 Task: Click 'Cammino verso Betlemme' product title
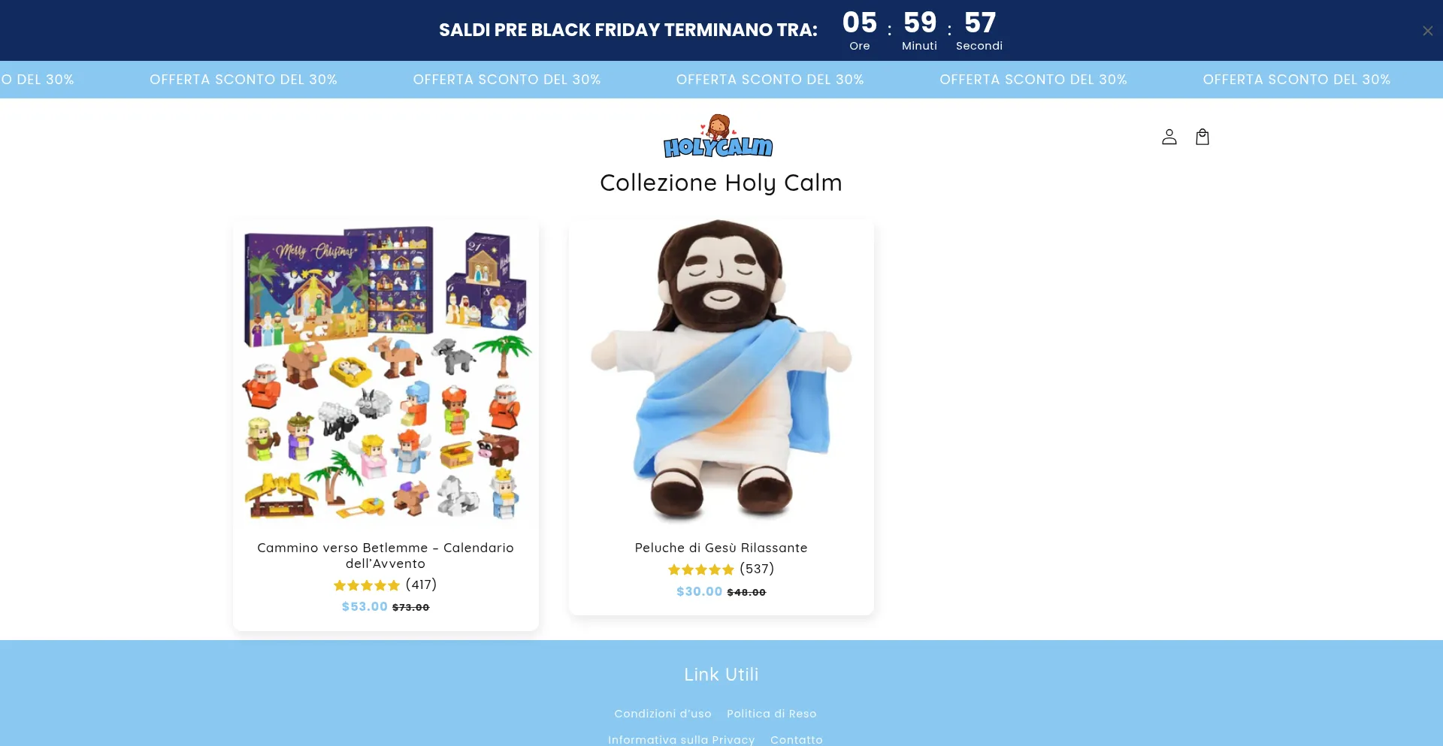point(386,555)
